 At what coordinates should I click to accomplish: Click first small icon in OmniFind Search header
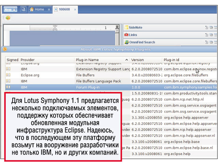[x=207, y=42]
